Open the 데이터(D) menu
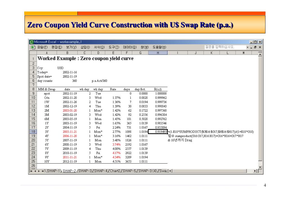288x199 pixels. tap(130, 47)
